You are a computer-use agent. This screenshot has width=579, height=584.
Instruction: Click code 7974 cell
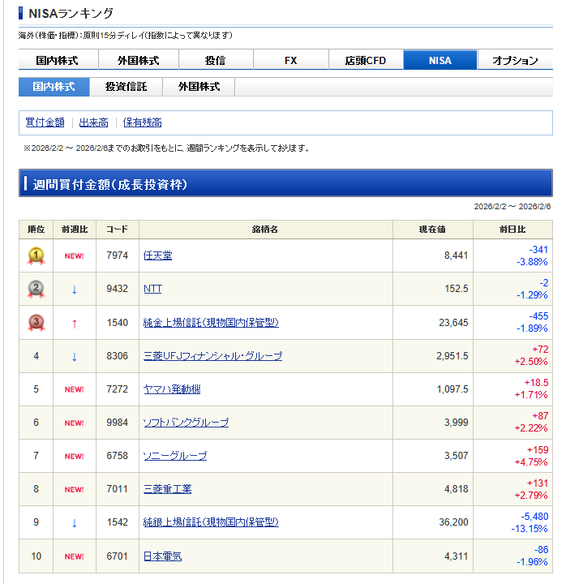coord(118,255)
